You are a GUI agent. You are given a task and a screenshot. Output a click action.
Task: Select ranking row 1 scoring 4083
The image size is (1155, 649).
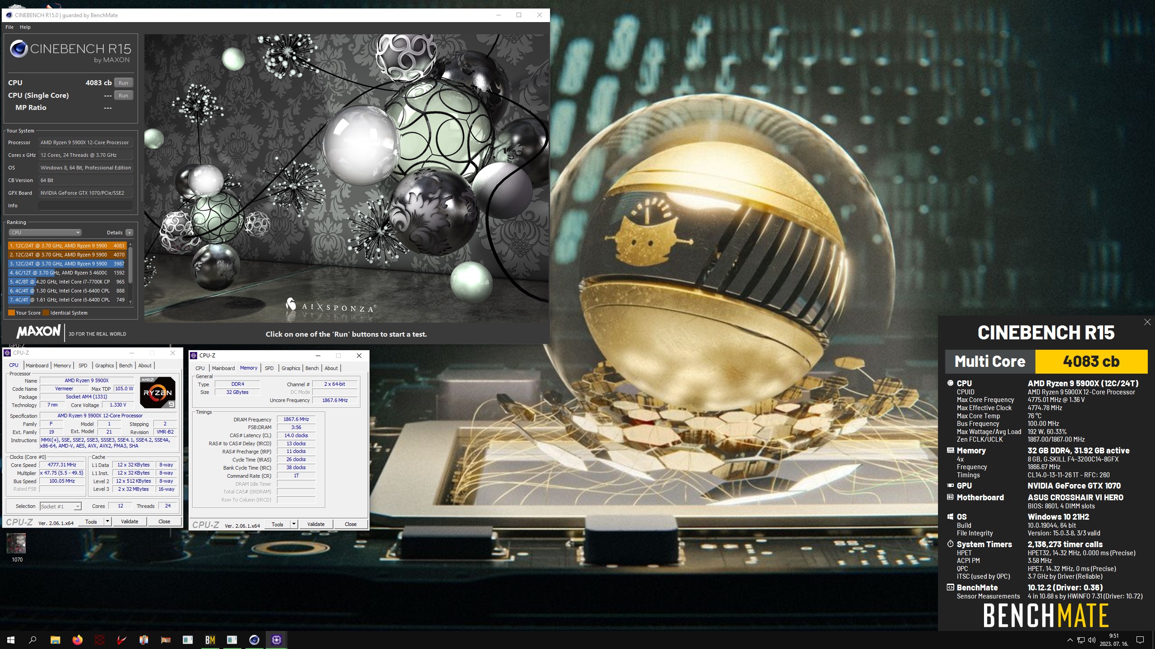pyautogui.click(x=67, y=246)
